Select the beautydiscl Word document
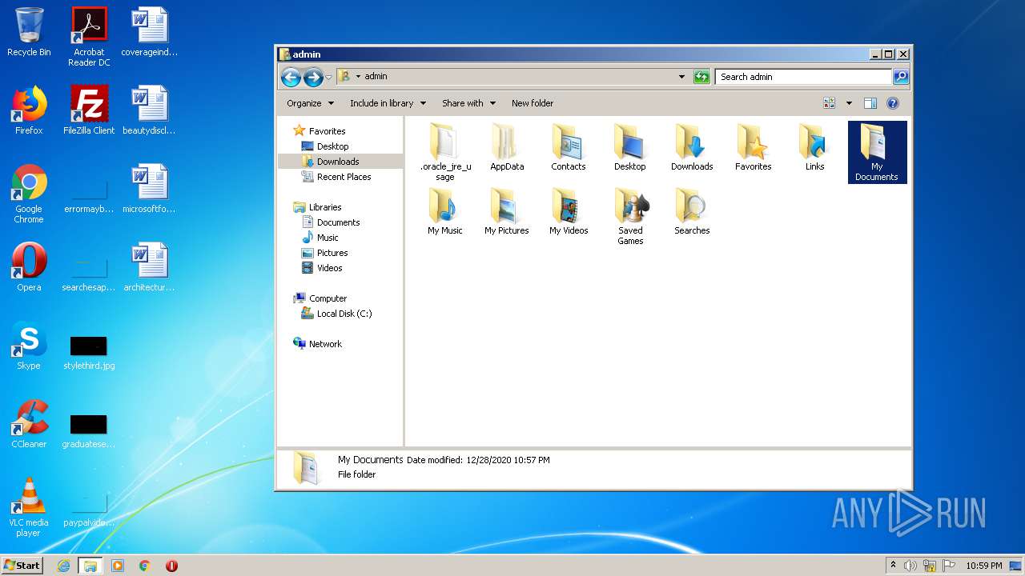The image size is (1025, 576). (x=150, y=110)
